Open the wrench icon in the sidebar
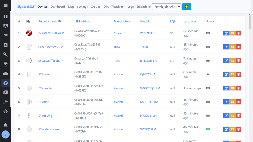 (x=5, y=55)
